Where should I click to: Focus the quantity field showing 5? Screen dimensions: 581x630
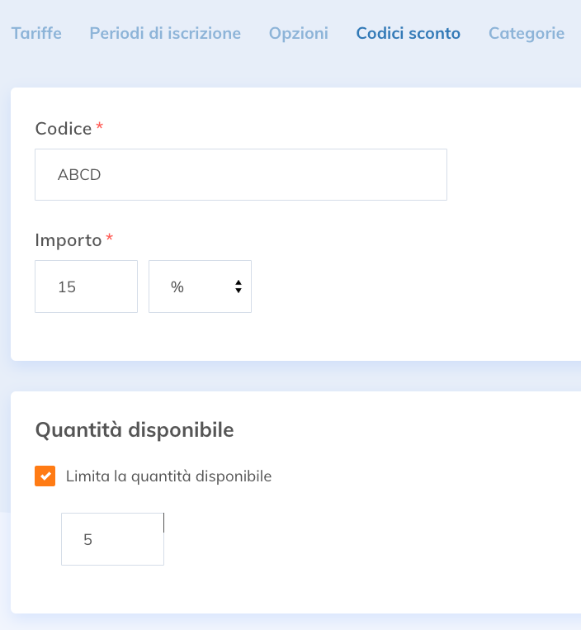click(x=112, y=539)
